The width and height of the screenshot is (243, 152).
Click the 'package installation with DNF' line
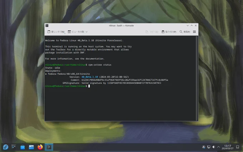pyautogui.click(x=65, y=53)
